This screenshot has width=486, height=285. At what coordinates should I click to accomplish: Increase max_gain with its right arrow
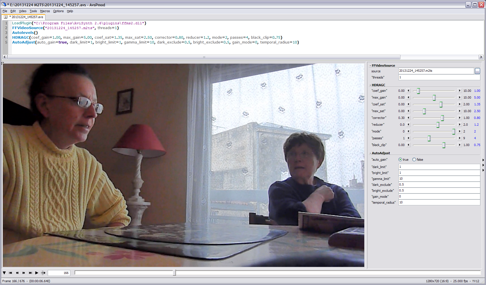(x=460, y=97)
